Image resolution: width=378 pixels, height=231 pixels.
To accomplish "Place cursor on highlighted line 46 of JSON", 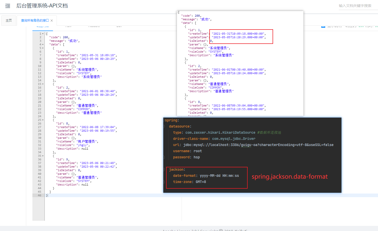I will pos(103,195).
